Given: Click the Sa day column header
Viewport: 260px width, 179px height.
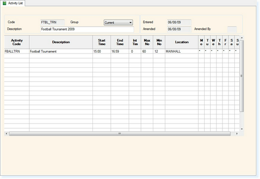Looking at the screenshot, I should pos(232,42).
